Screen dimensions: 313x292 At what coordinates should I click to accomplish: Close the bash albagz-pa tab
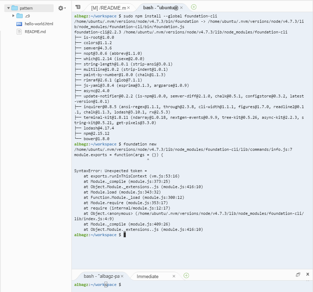(x=122, y=276)
